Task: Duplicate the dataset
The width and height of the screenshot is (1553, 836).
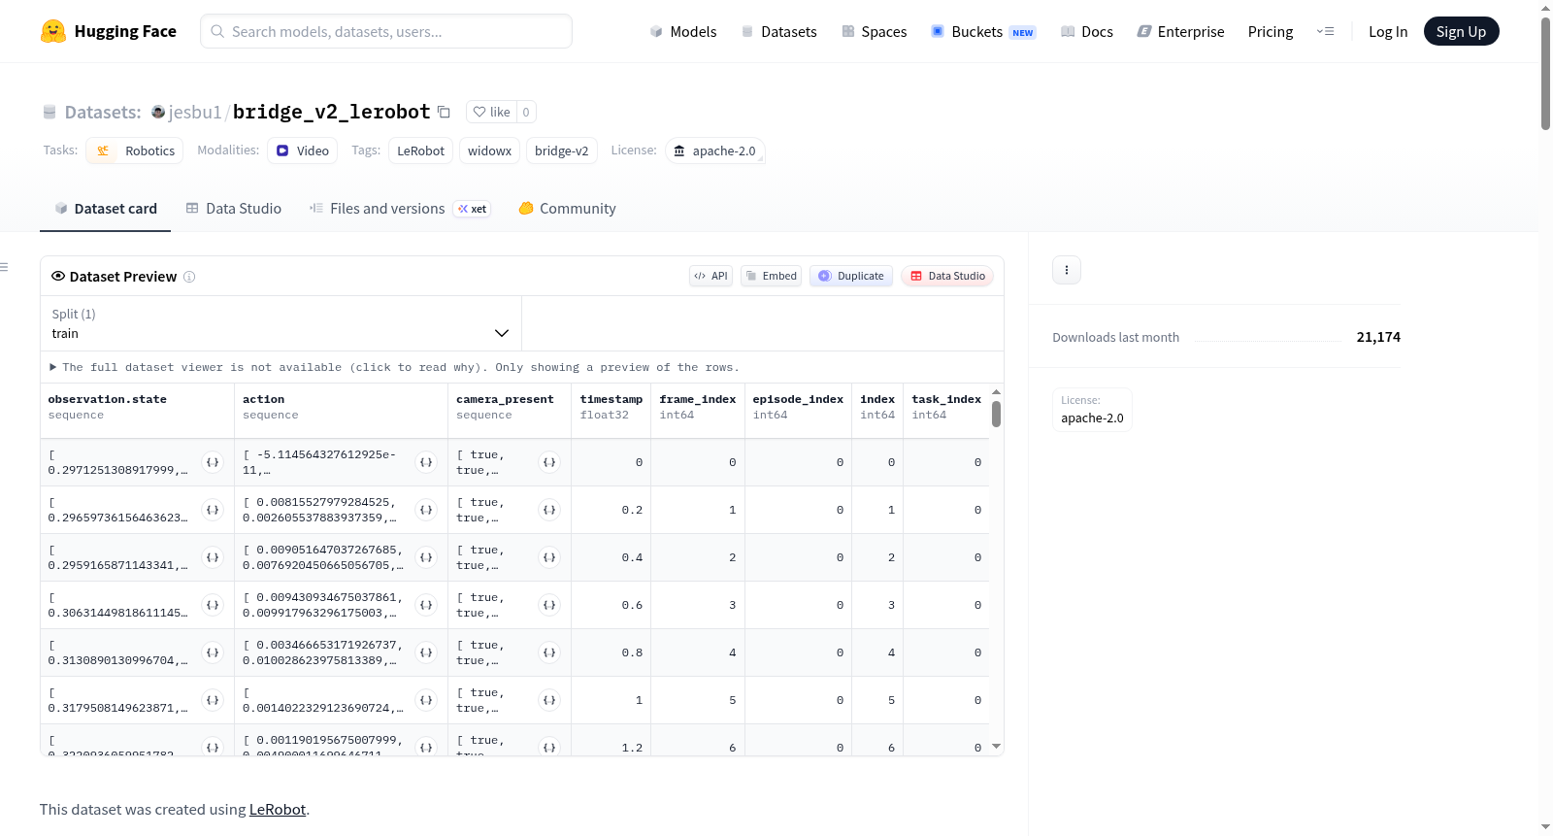Action: pos(851,276)
